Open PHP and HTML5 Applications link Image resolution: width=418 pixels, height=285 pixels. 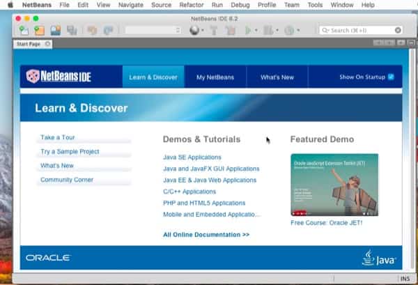[204, 203]
